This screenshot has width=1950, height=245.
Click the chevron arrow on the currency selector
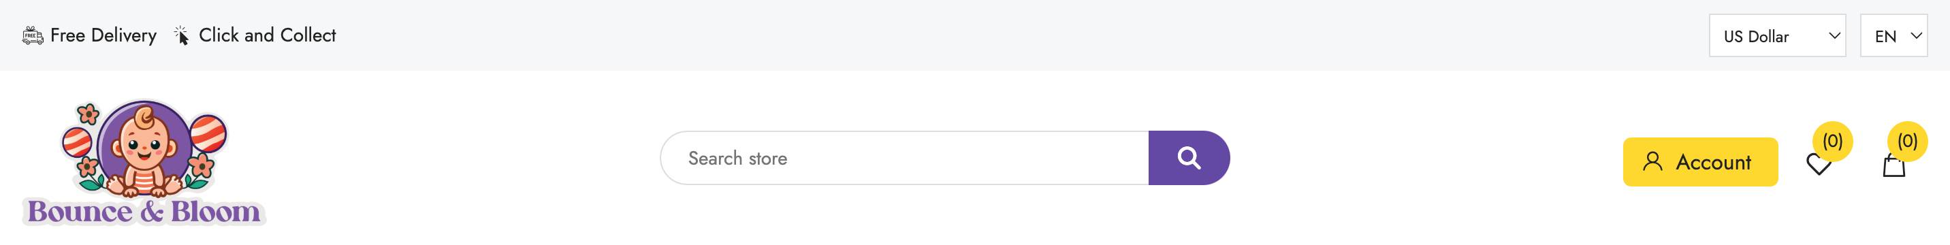point(1835,35)
